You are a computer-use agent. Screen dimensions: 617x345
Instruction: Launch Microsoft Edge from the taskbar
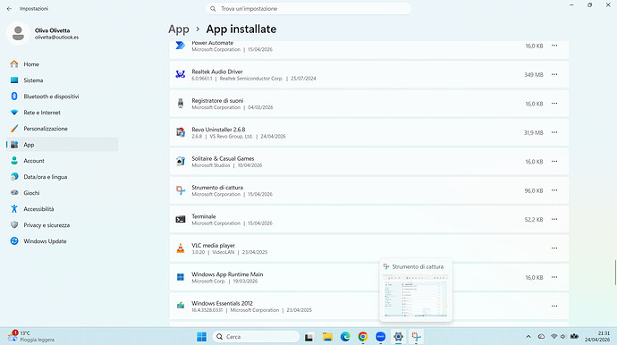pyautogui.click(x=345, y=337)
